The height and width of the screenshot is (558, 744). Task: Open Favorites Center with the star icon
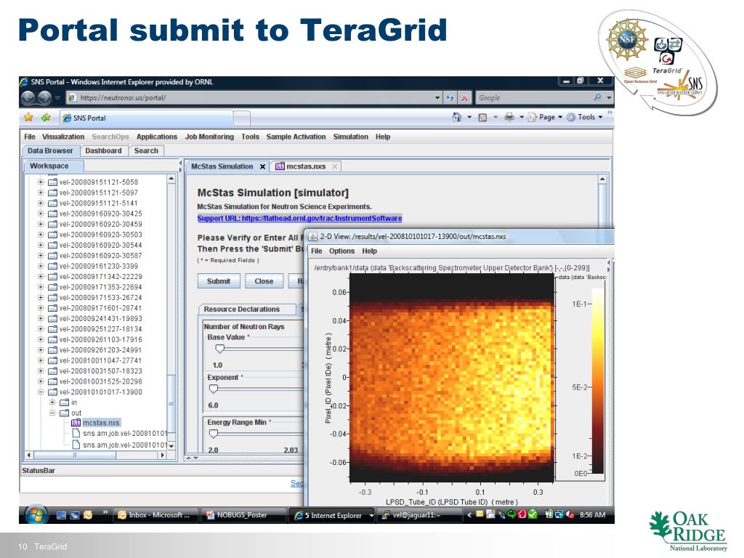[x=28, y=117]
